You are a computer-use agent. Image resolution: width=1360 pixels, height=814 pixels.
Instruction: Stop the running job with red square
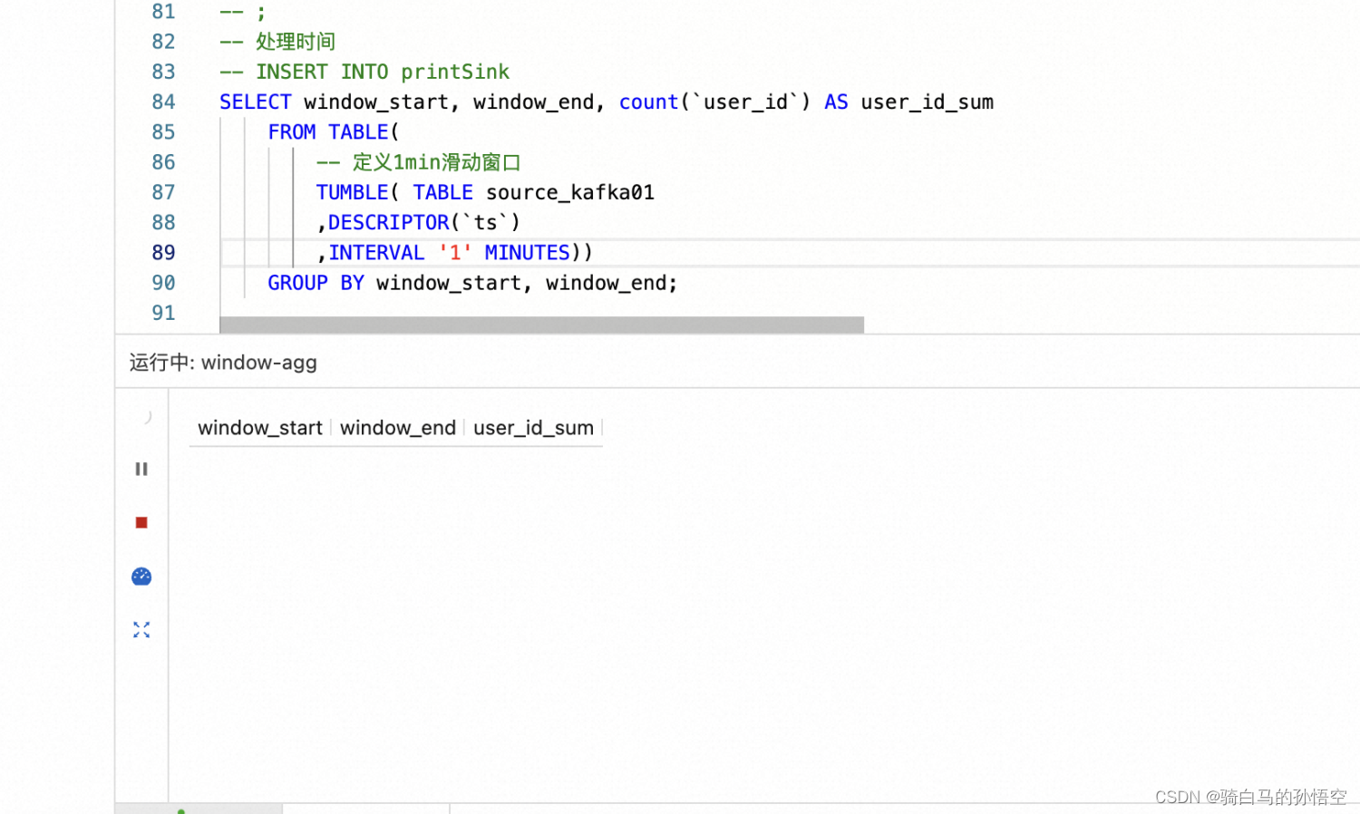(x=141, y=522)
